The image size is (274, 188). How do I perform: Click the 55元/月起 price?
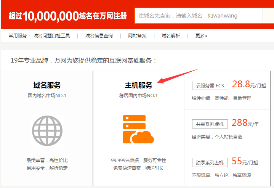[248, 162]
